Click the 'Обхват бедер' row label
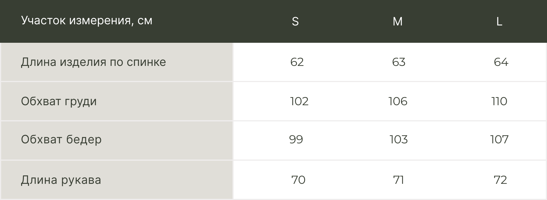 [61, 140]
